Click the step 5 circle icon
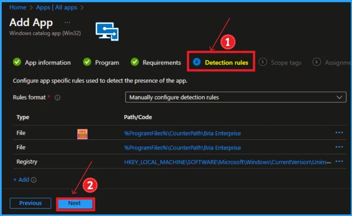 (263, 62)
